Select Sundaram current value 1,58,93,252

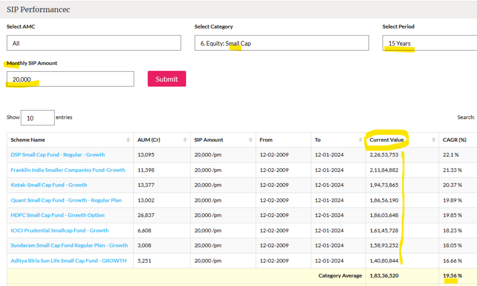coord(384,246)
